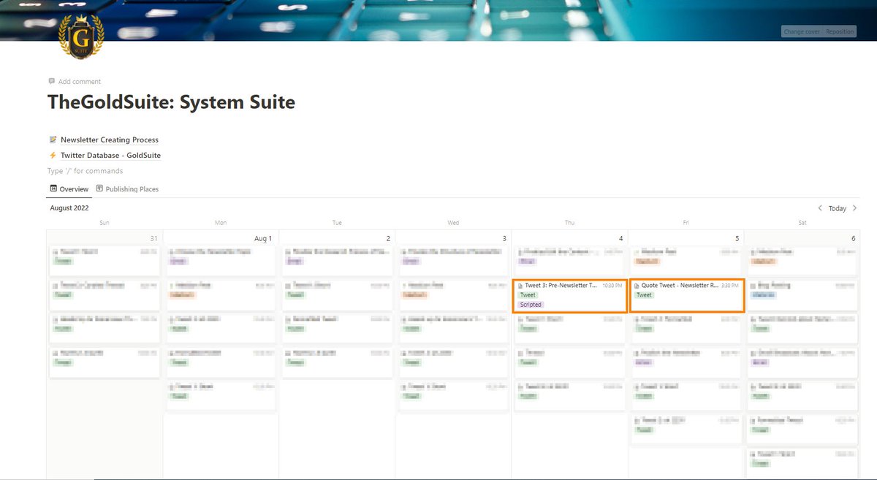Click the 10:30 PM time on the Tweet 3 card
This screenshot has height=480, width=877.
click(x=612, y=286)
